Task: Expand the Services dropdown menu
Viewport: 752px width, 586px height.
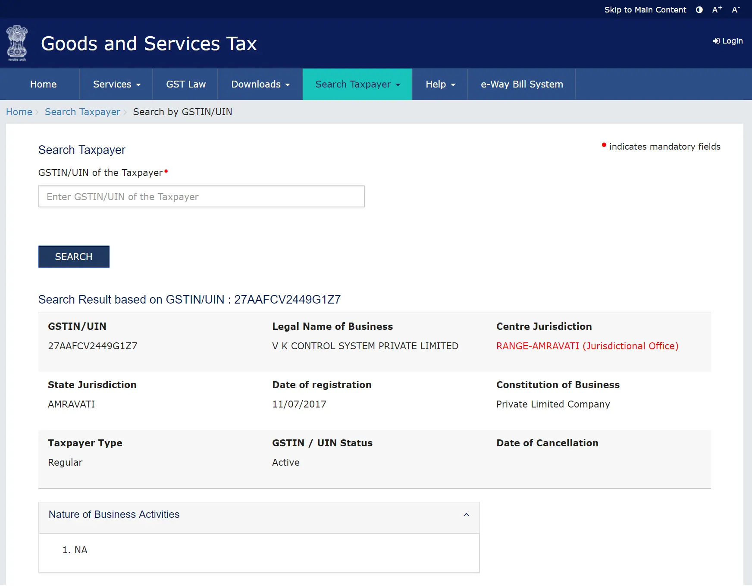Action: click(x=116, y=85)
